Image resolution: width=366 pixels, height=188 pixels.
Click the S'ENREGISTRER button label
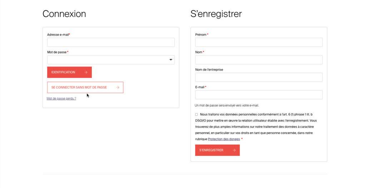click(x=211, y=150)
